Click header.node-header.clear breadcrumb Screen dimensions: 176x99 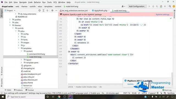point(86,87)
